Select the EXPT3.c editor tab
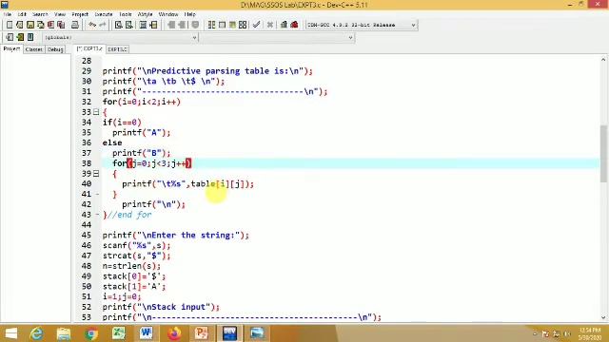Viewport: 609px width, 342px height. pyautogui.click(x=89, y=48)
